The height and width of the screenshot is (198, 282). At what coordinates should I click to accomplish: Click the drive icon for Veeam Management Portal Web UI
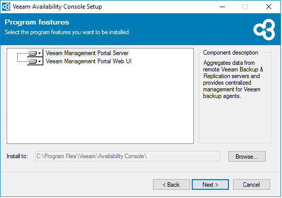coord(33,62)
